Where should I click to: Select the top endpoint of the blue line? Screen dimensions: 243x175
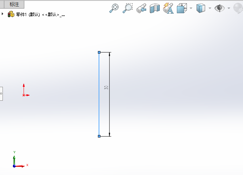click(x=99, y=52)
